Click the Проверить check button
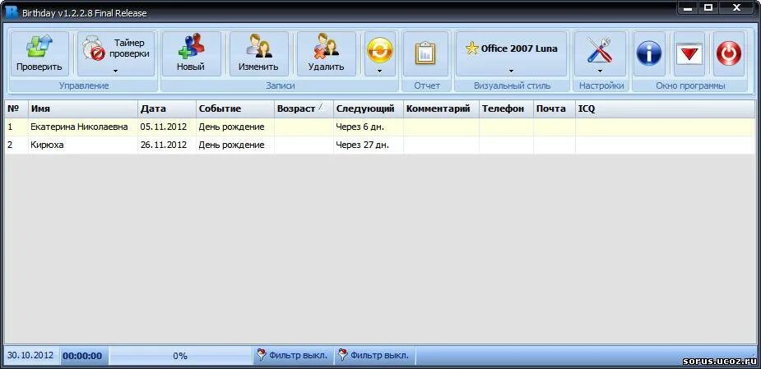Viewport: 761px width, 369px height. [x=39, y=53]
